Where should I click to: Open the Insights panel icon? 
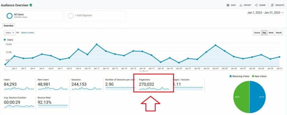tap(272, 5)
